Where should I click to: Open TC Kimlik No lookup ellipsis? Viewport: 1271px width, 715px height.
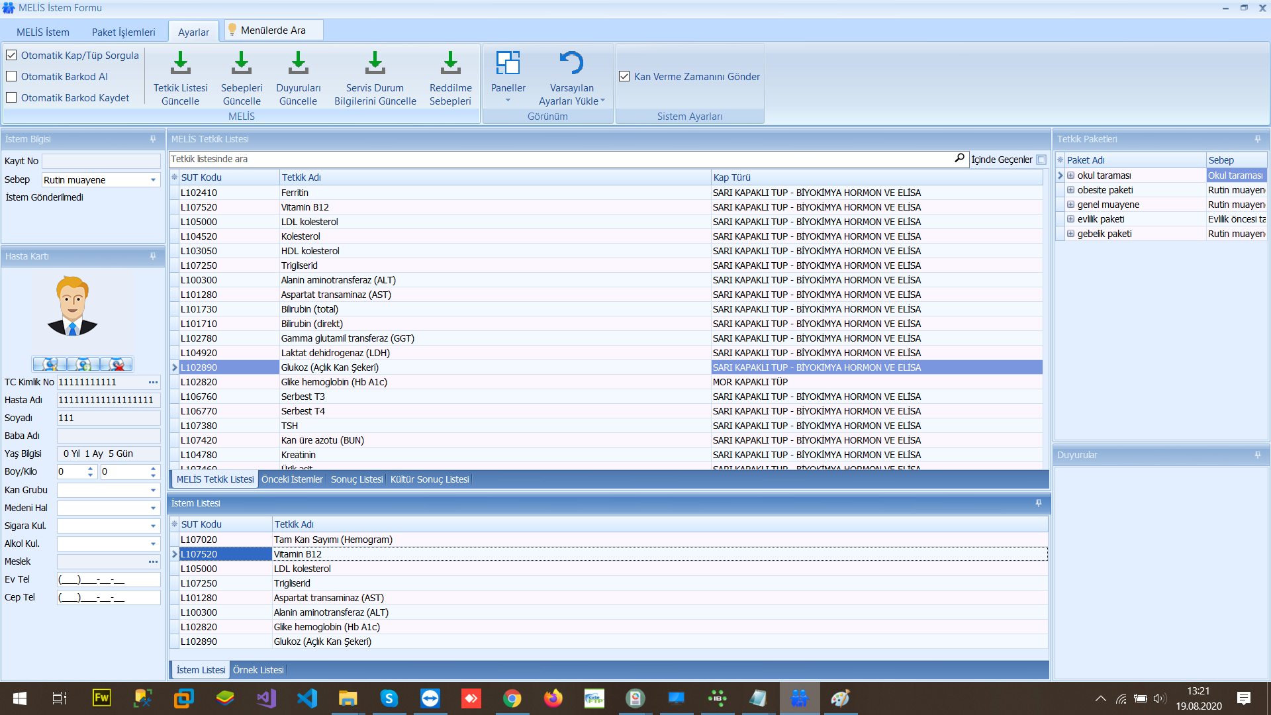[154, 382]
